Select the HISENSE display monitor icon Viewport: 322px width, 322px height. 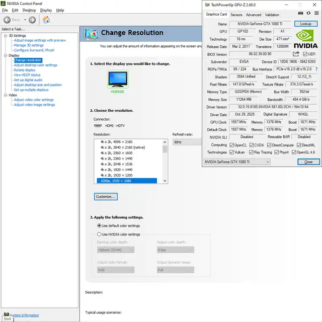tap(118, 79)
